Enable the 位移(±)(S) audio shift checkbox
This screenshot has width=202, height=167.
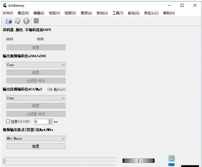[8, 121]
